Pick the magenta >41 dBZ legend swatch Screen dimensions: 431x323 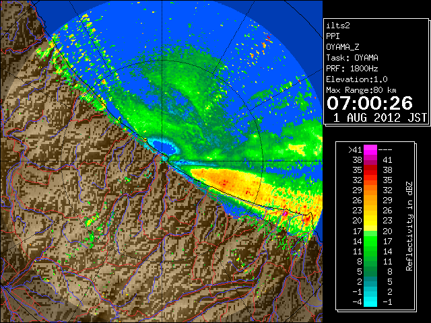coord(370,149)
